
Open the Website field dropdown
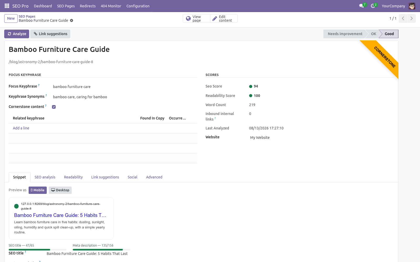(x=321, y=138)
